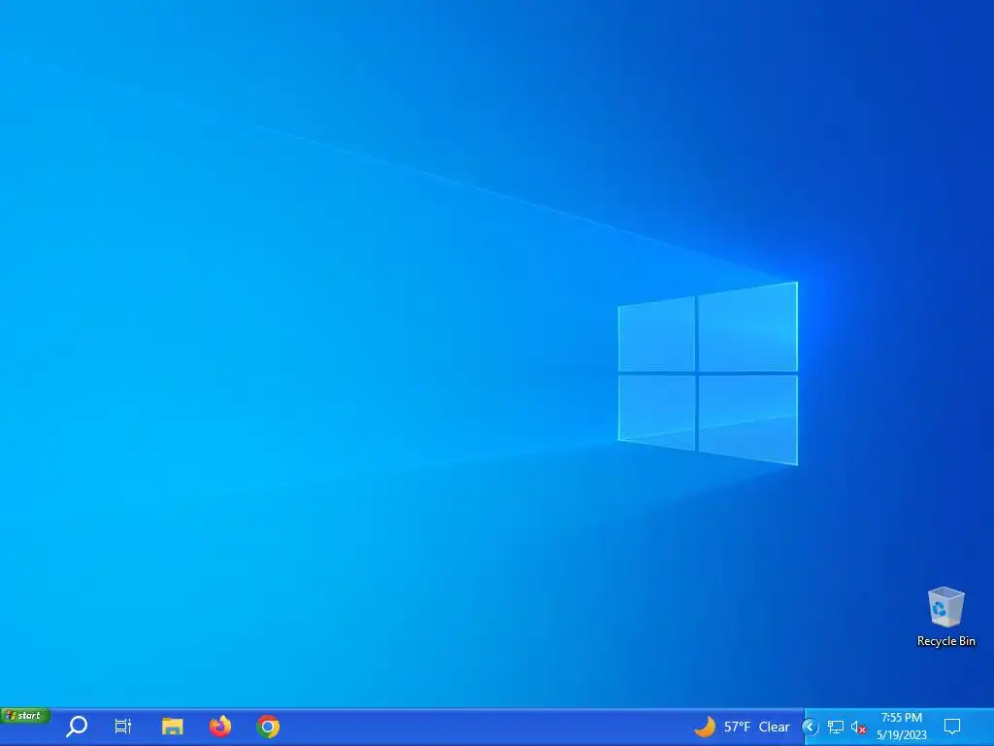Click the taskbar search magnifier icon
Viewport: 994px width, 746px height.
tap(77, 727)
